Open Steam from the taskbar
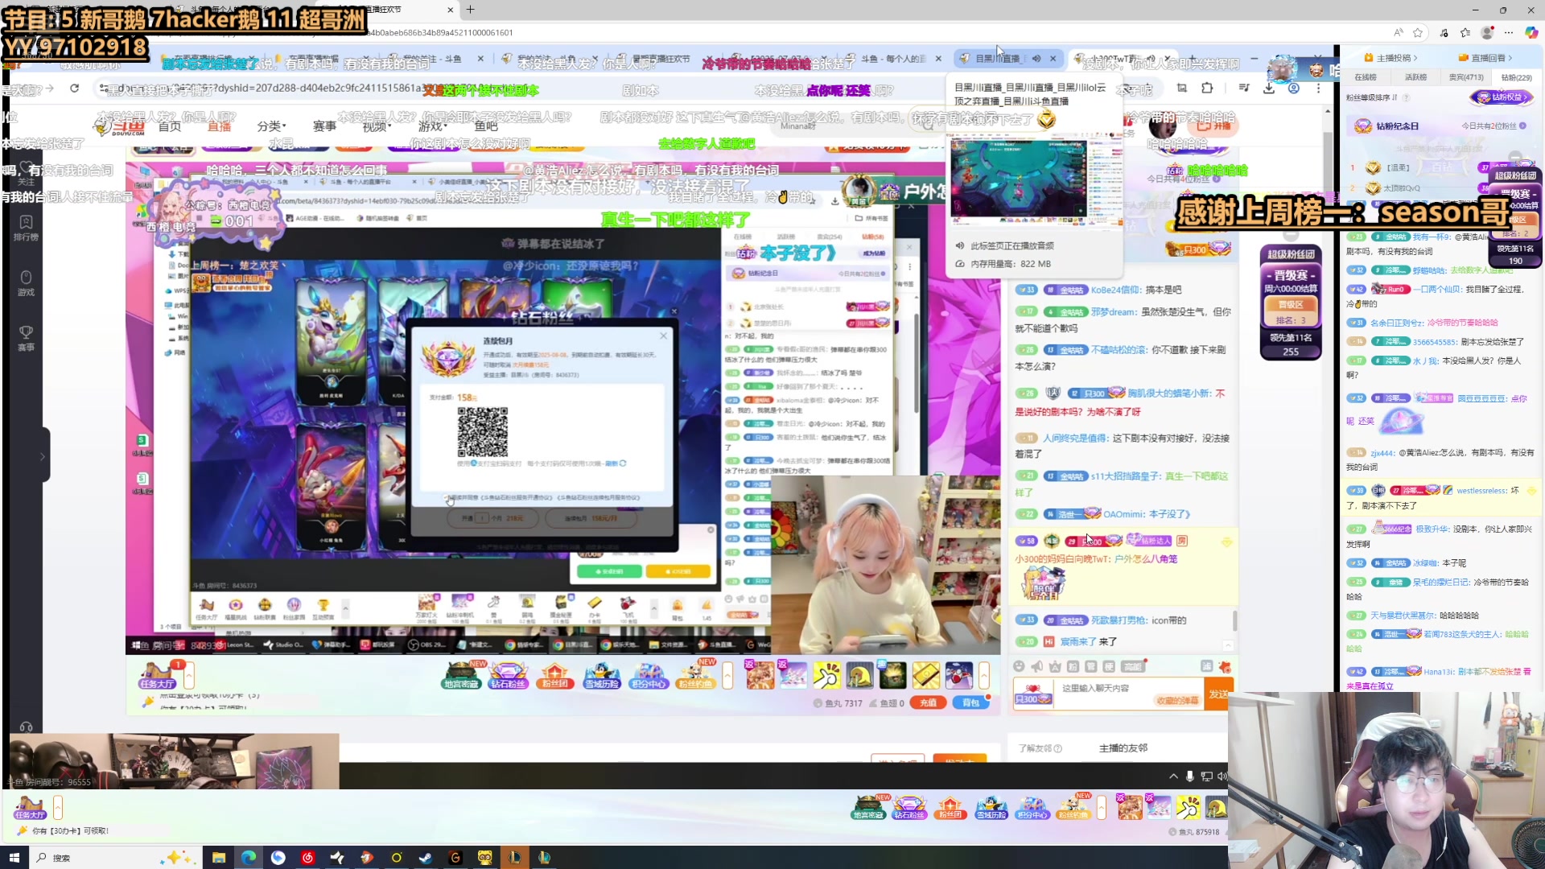This screenshot has width=1545, height=869. pyautogui.click(x=426, y=858)
